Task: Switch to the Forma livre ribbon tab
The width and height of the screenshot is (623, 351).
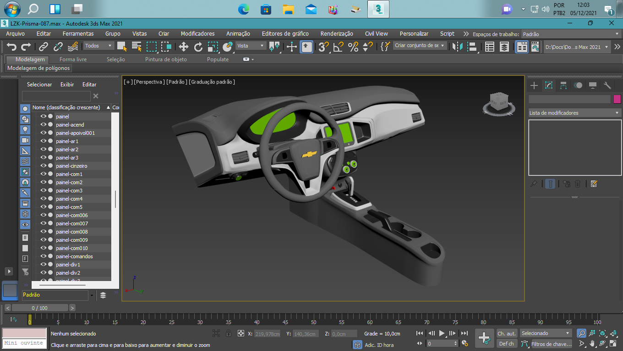Action: (73, 59)
